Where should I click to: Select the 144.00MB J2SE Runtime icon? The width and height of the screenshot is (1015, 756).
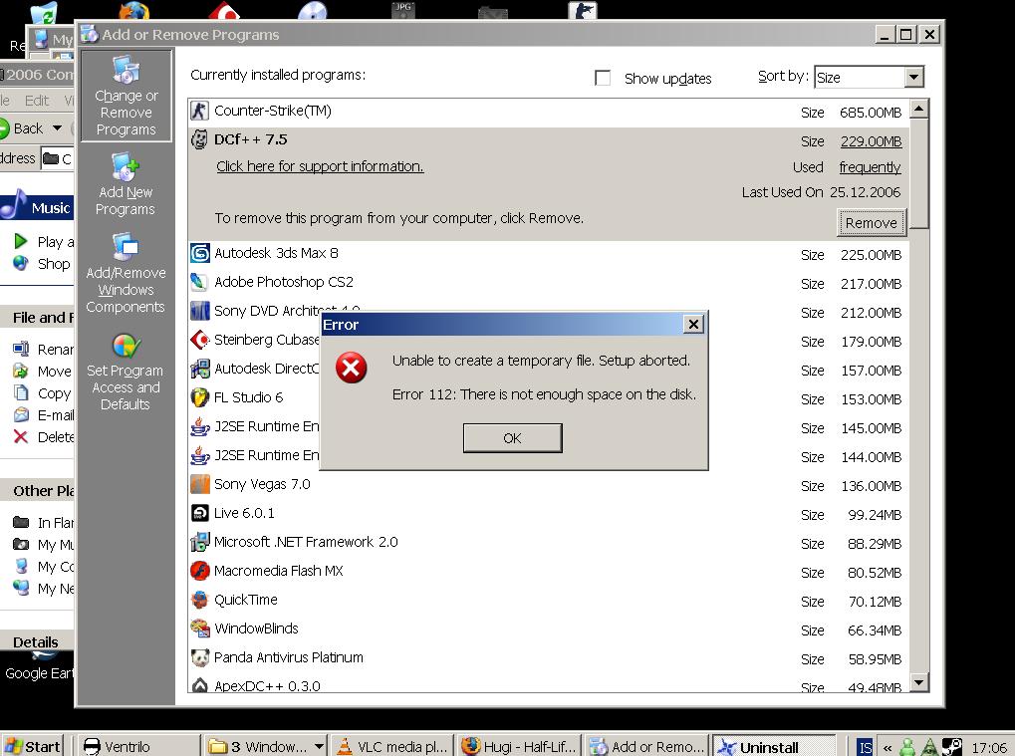(199, 455)
